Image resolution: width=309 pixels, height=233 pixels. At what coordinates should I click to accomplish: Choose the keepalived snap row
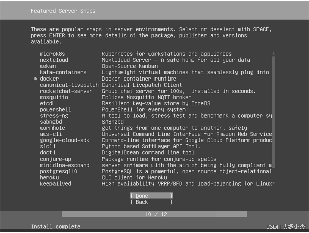click(153, 184)
